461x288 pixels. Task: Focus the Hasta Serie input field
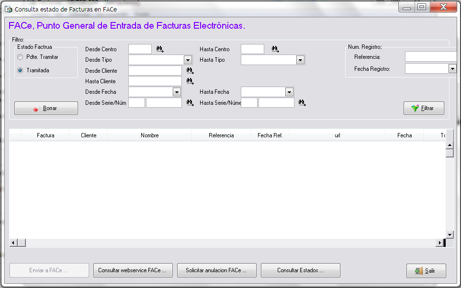tap(249, 102)
